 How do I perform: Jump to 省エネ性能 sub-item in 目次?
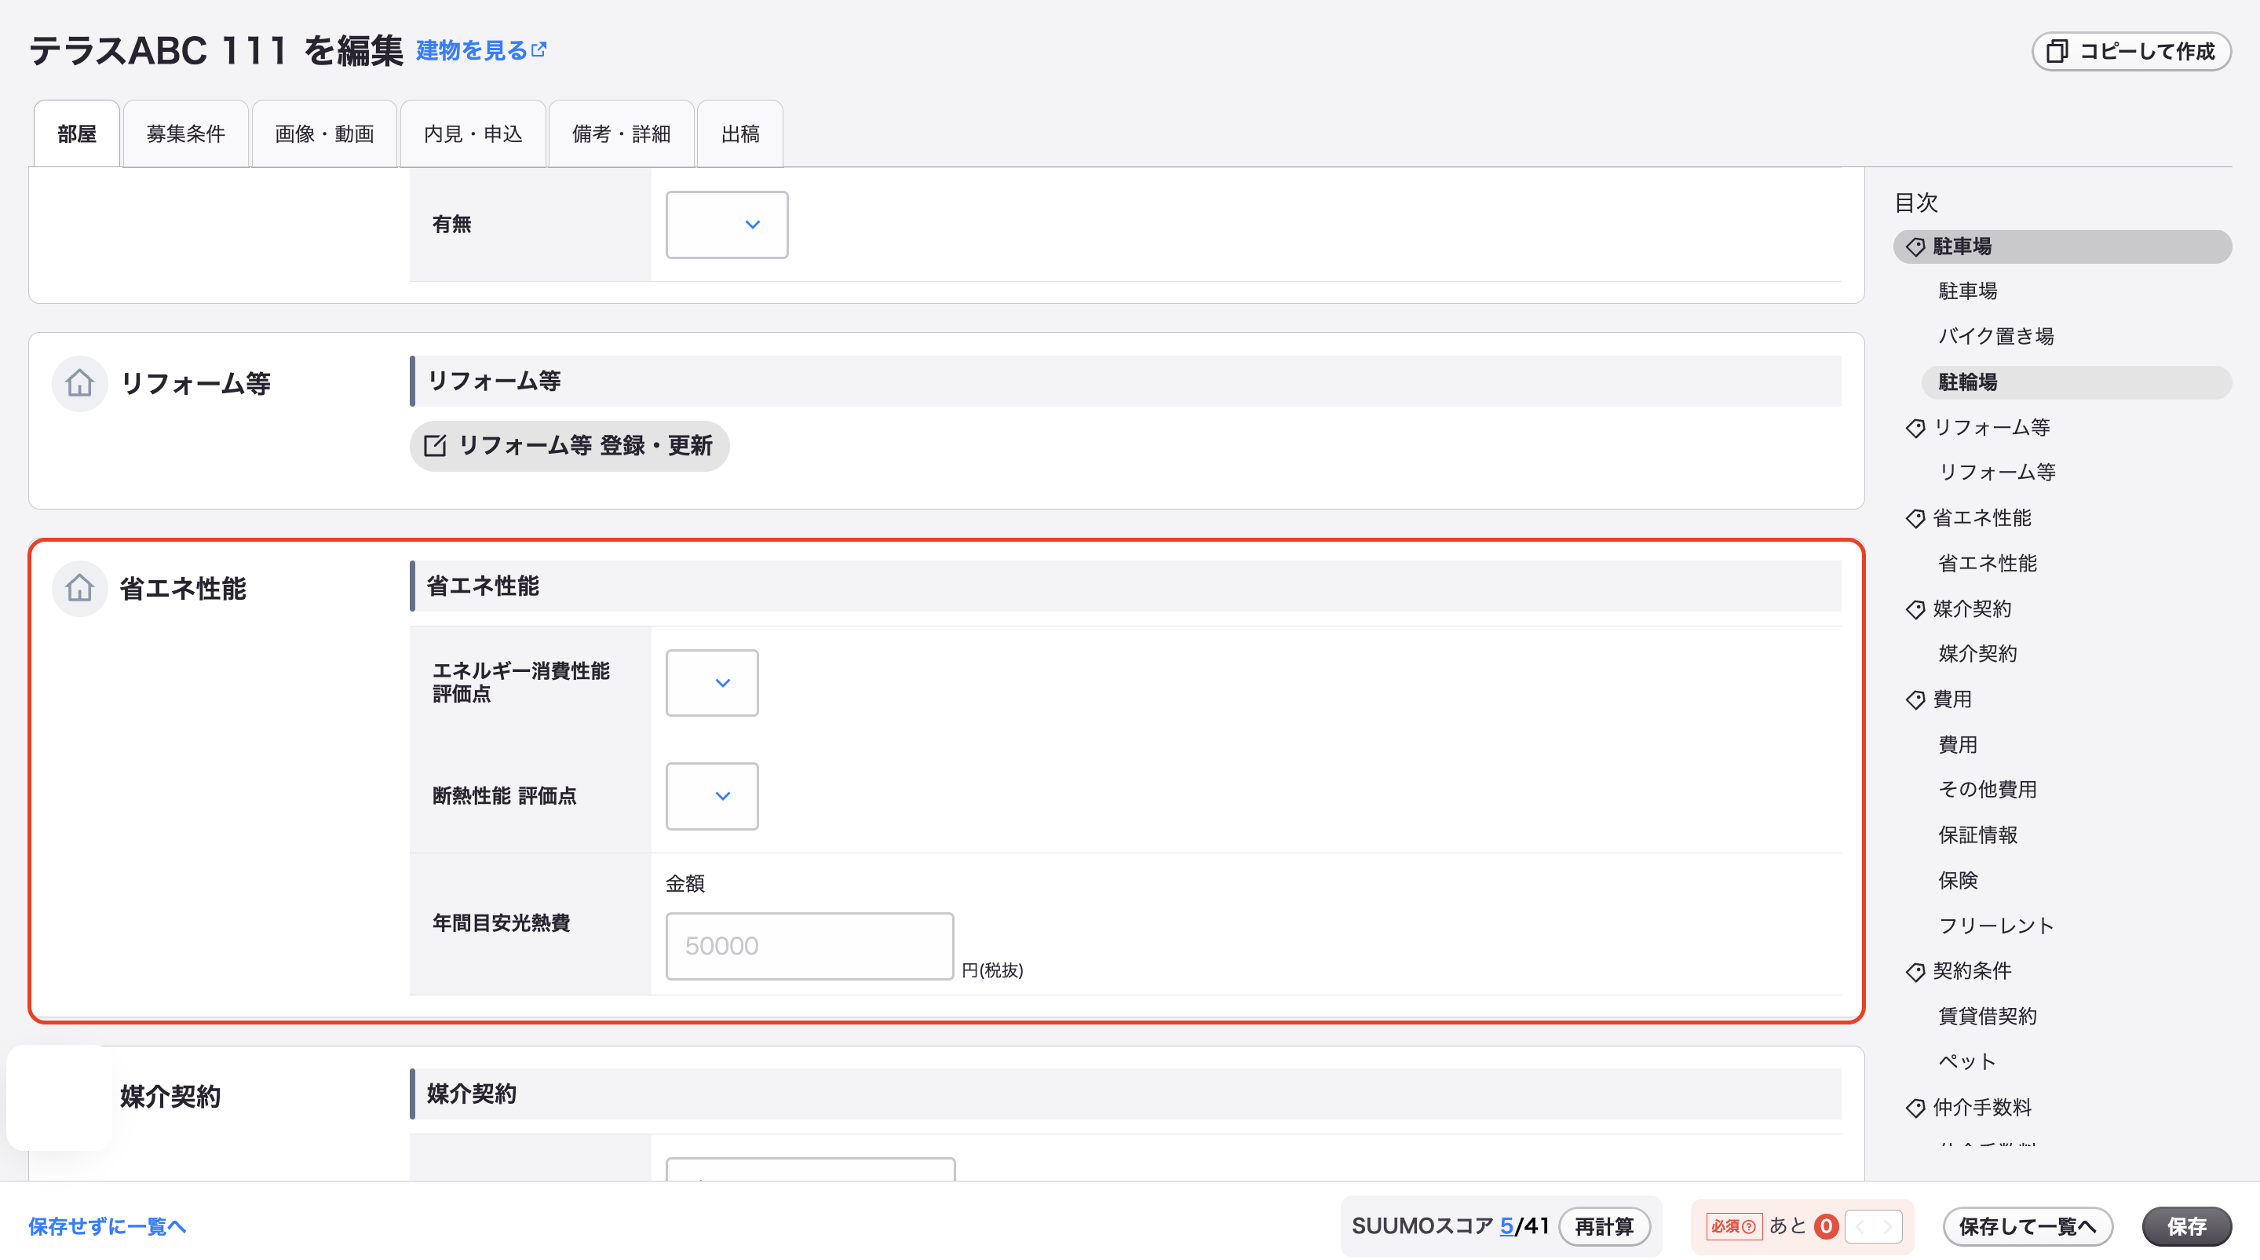[1987, 564]
